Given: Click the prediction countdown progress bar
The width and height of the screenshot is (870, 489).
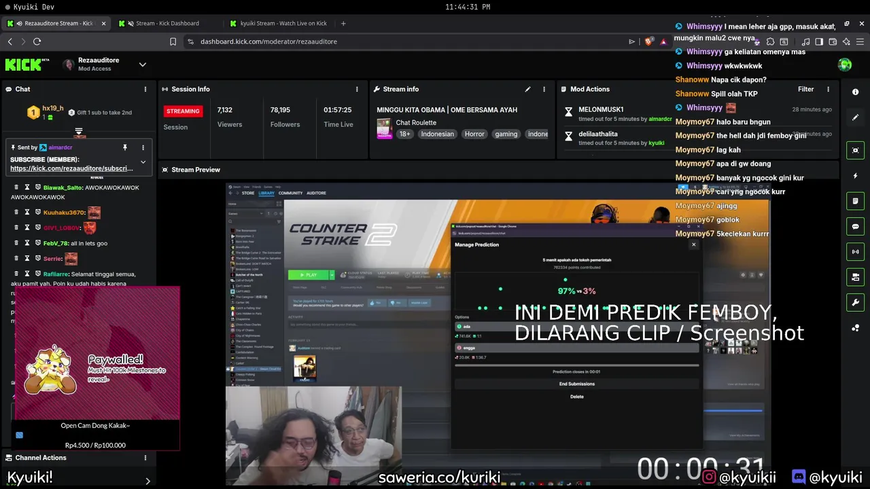Looking at the screenshot, I should [x=577, y=365].
